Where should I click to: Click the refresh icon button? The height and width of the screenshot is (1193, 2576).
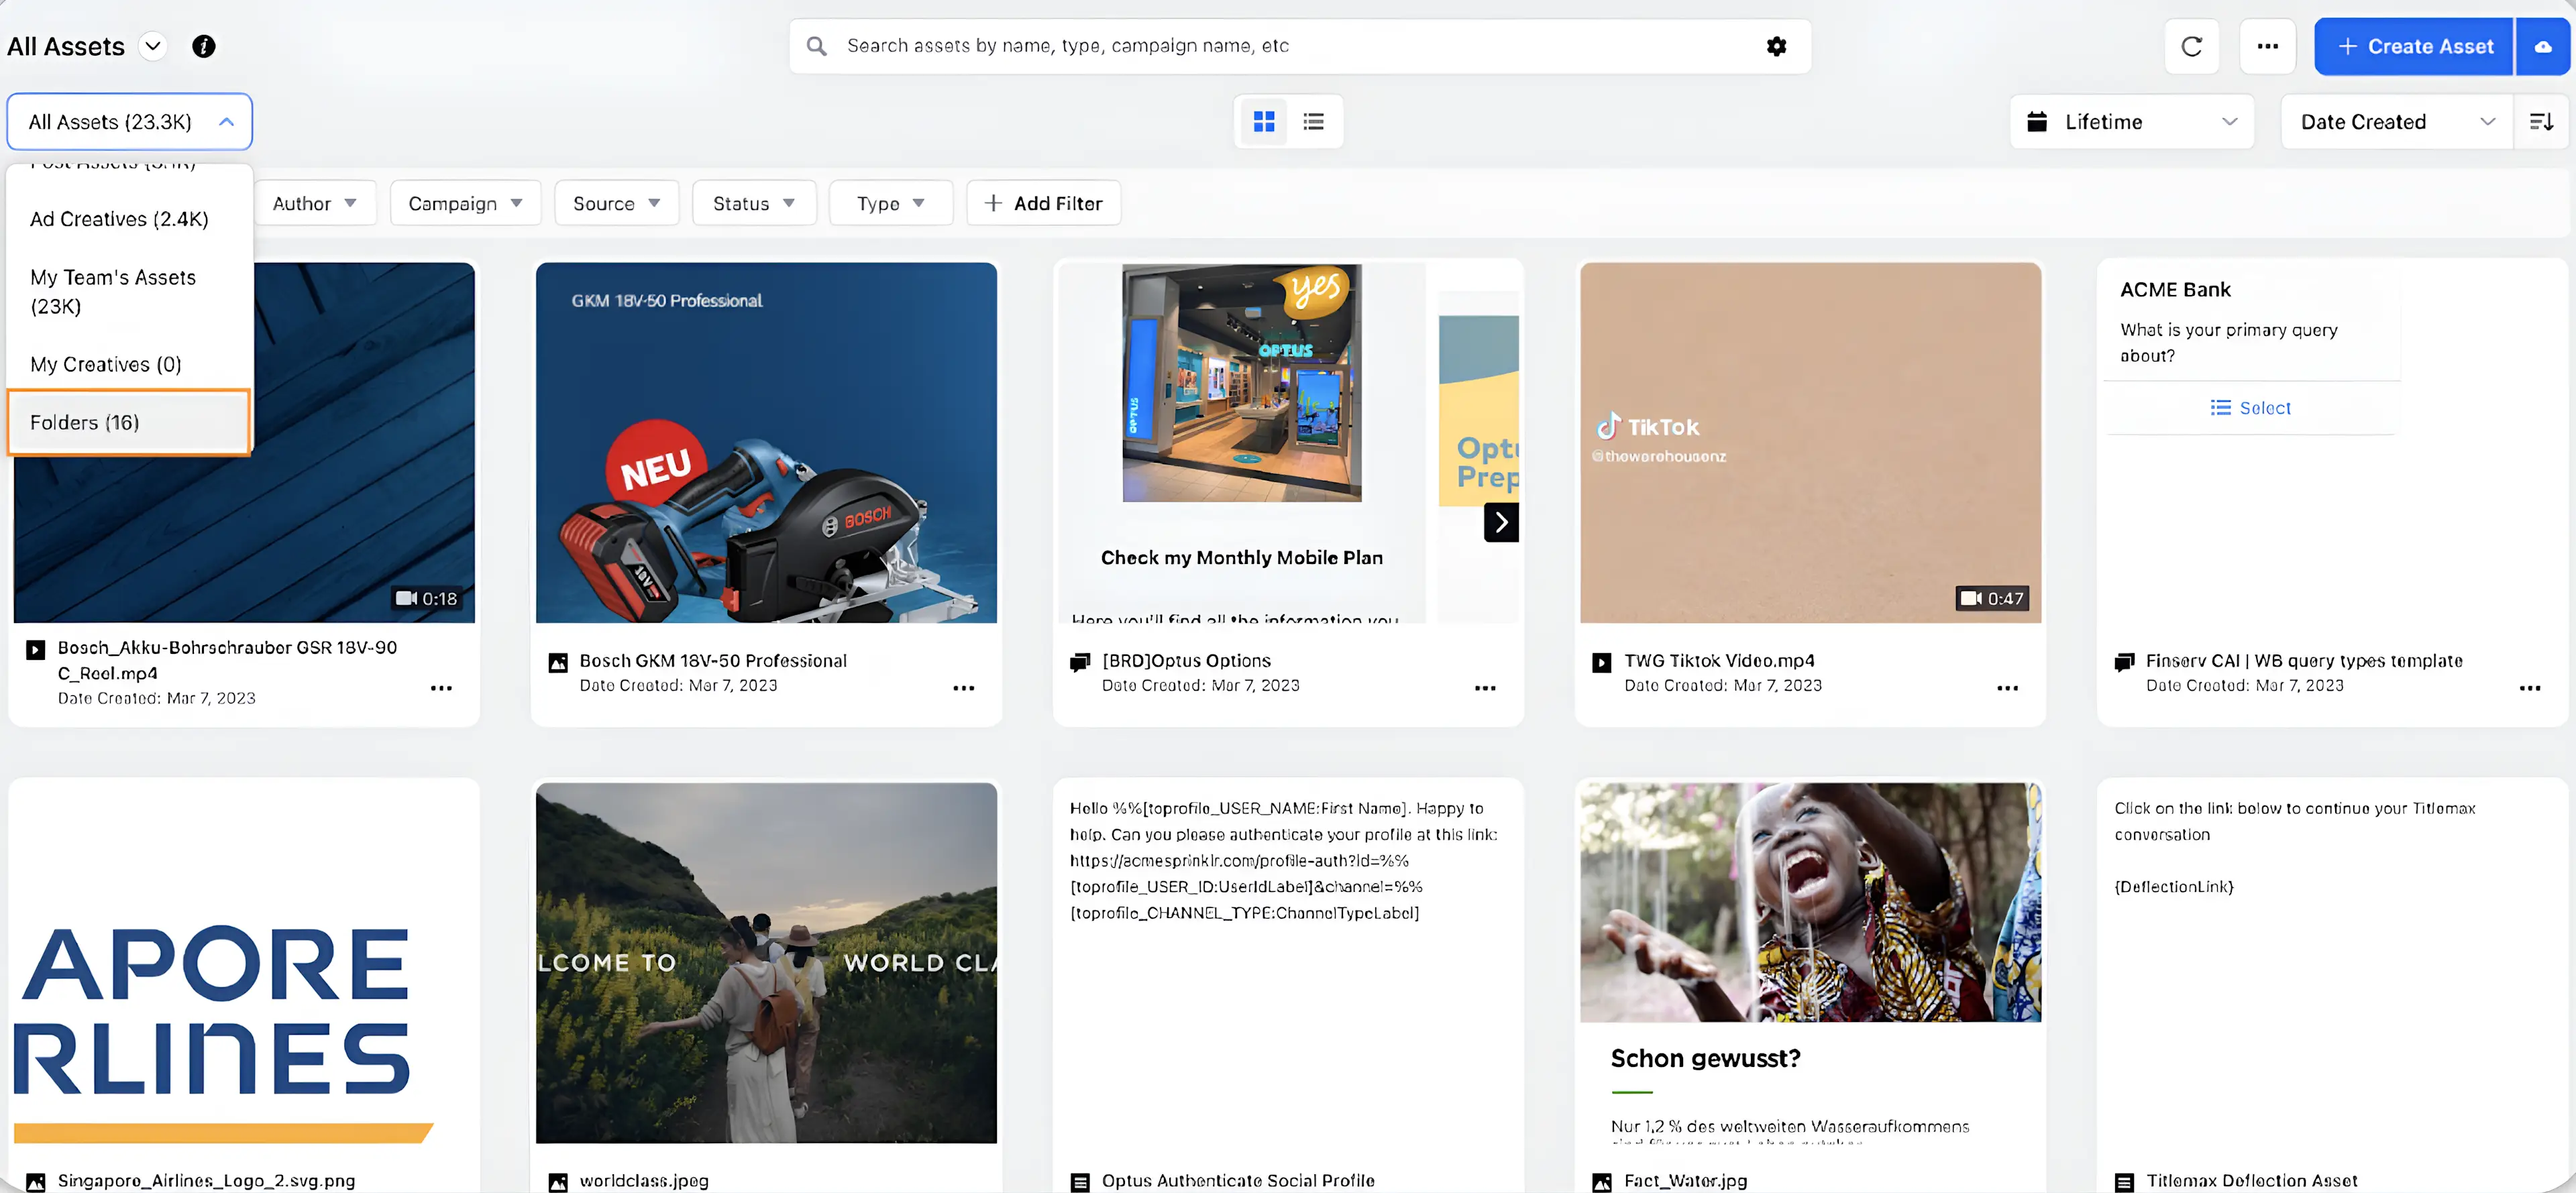click(x=2191, y=46)
